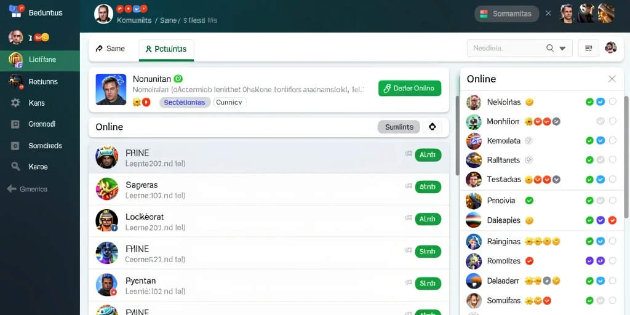Select the Liotfane sidebar item
The height and width of the screenshot is (315, 630).
pos(40,60)
